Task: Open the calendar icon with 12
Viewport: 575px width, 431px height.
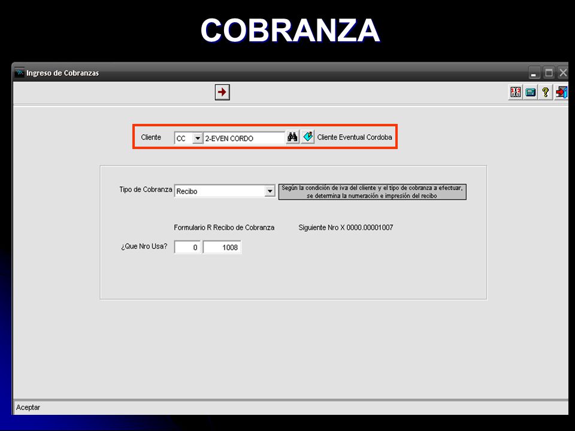Action: (x=515, y=92)
